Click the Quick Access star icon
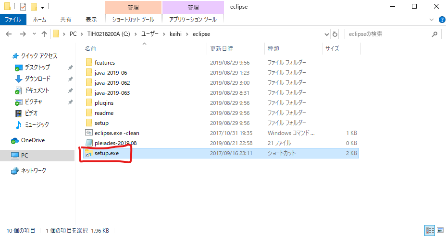Image resolution: width=446 pixels, height=236 pixels. (15, 56)
